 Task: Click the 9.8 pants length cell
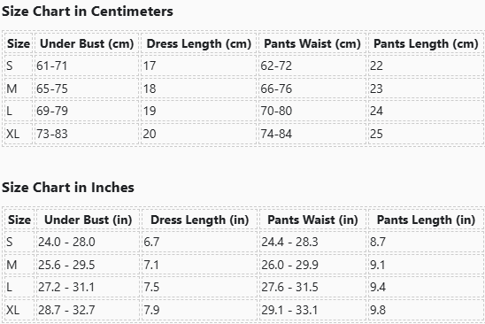[426, 310]
